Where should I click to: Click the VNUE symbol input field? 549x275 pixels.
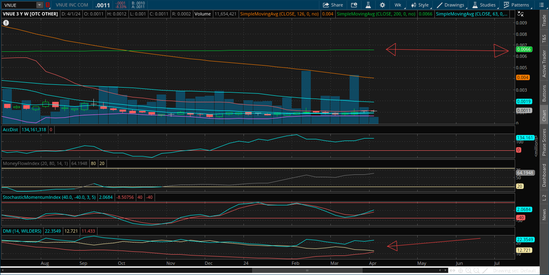(x=19, y=5)
